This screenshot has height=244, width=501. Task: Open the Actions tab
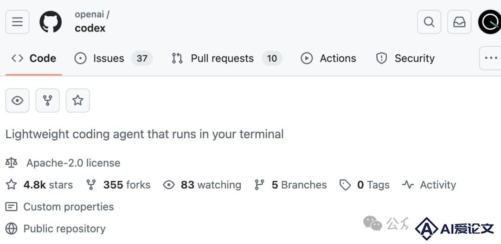click(328, 58)
